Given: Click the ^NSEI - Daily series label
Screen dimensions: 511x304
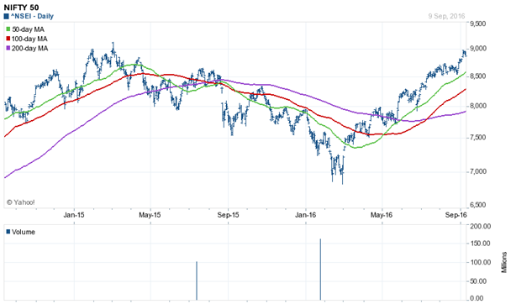Looking at the screenshot, I should pos(32,16).
